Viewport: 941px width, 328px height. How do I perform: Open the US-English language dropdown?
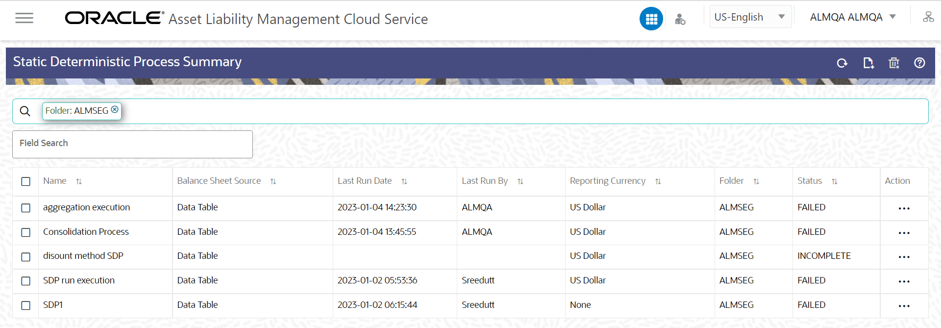(x=750, y=17)
